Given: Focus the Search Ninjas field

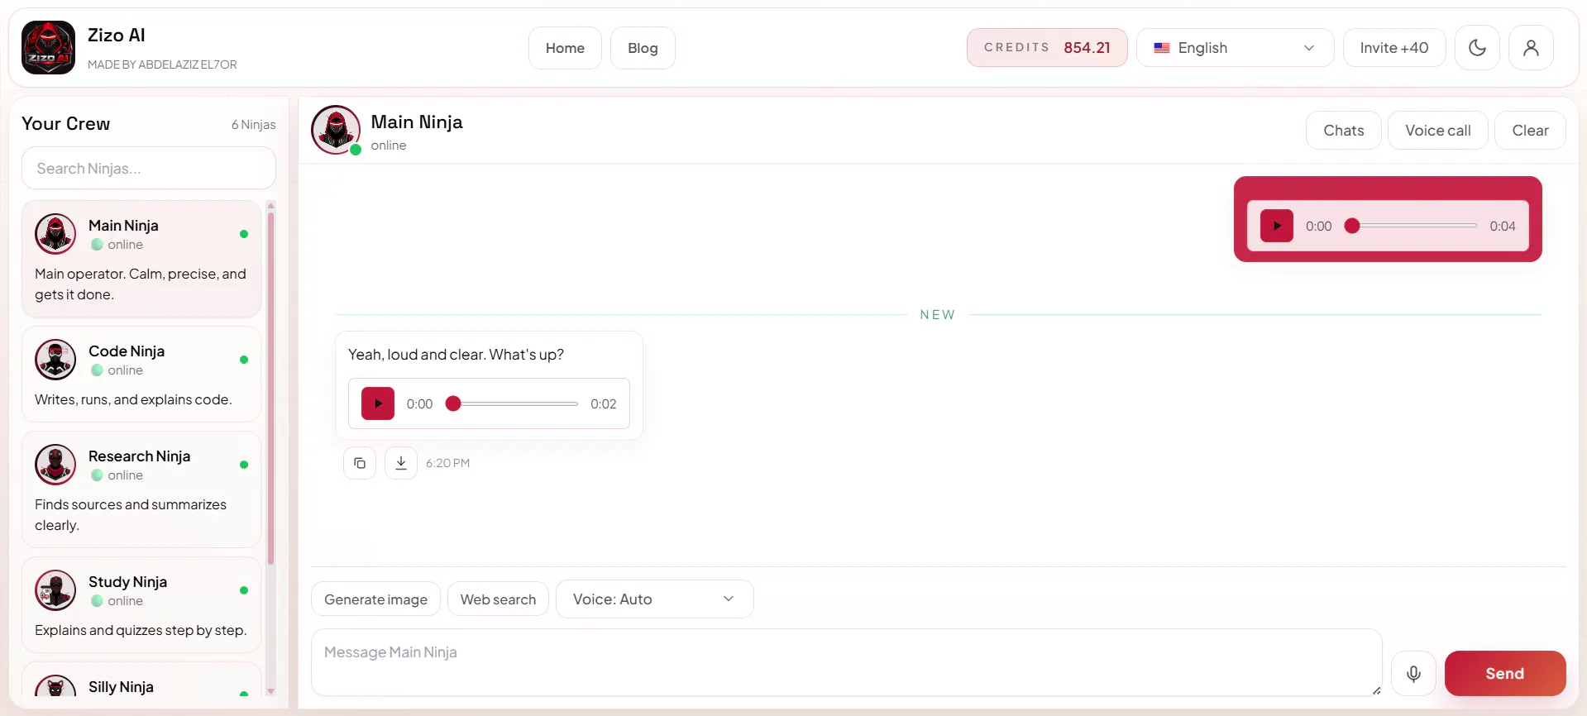Looking at the screenshot, I should pos(149,169).
